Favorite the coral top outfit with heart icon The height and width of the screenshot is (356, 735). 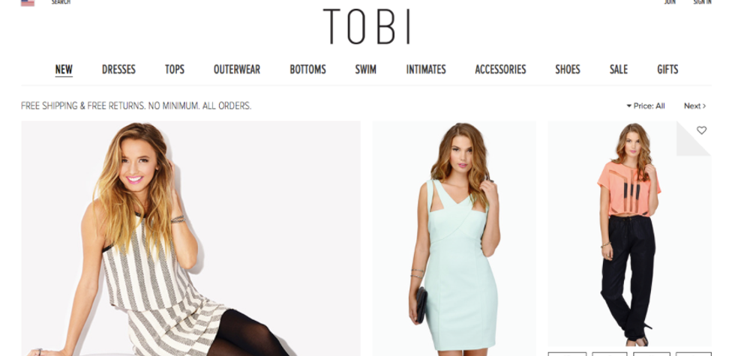click(x=701, y=130)
